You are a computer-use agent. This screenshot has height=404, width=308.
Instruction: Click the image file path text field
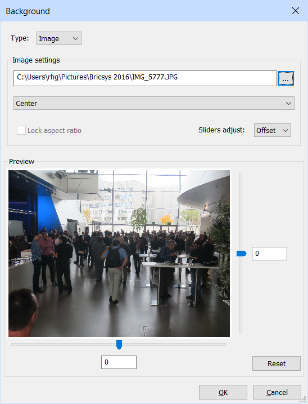coord(145,78)
